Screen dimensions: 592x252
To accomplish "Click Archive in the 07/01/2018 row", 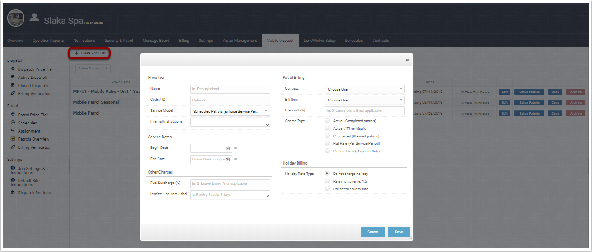I will (x=575, y=92).
